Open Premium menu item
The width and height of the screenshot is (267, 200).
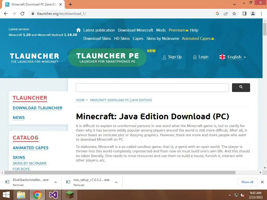pos(178,30)
